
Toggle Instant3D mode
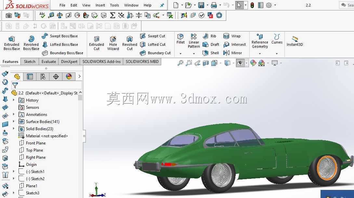coord(295,41)
